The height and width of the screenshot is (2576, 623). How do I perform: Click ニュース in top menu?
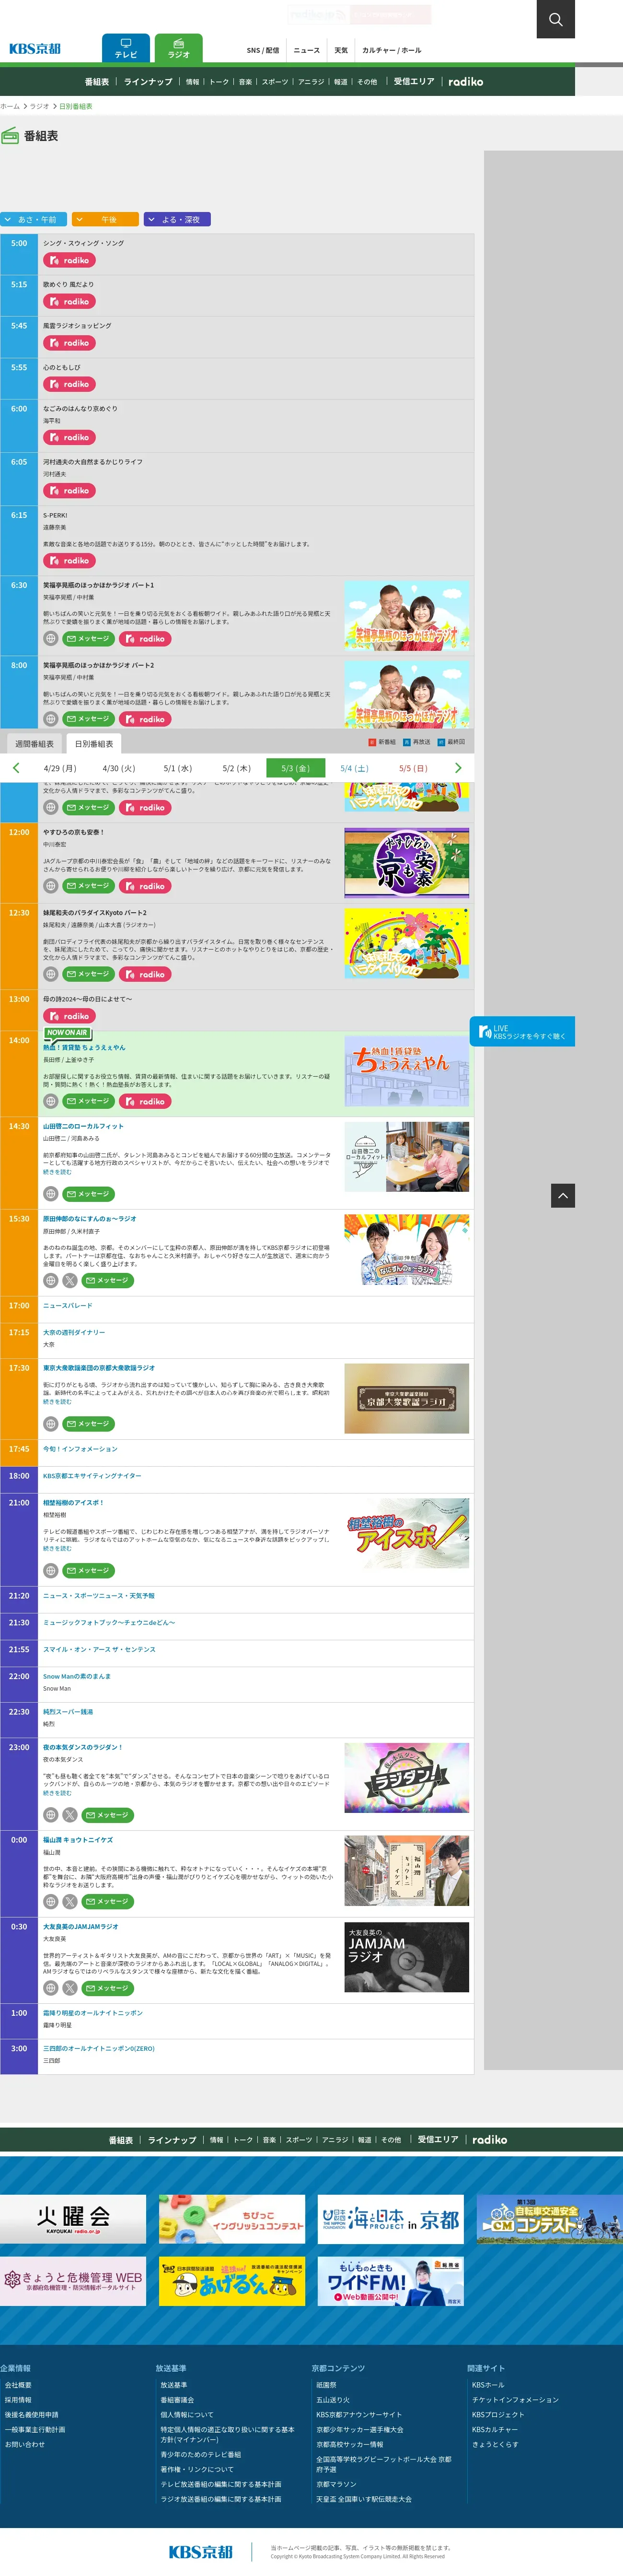[x=307, y=50]
